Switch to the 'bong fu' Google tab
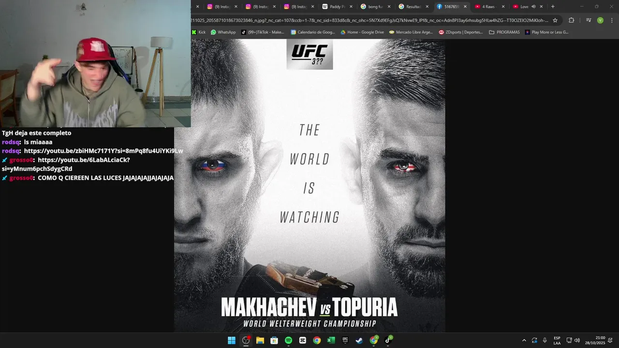Image resolution: width=619 pixels, height=348 pixels. click(372, 7)
